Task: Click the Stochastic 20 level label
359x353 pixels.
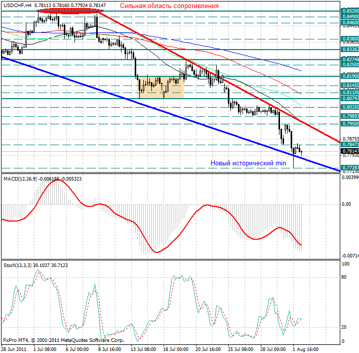Action: pos(344,327)
